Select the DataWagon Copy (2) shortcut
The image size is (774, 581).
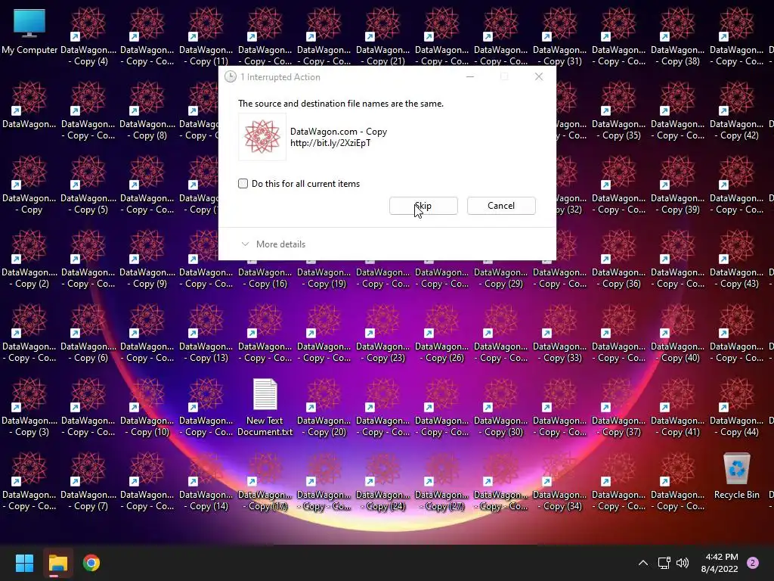(29, 259)
